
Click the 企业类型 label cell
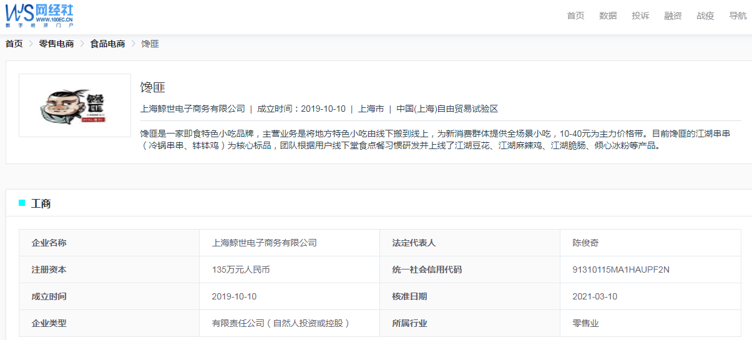pyautogui.click(x=109, y=323)
